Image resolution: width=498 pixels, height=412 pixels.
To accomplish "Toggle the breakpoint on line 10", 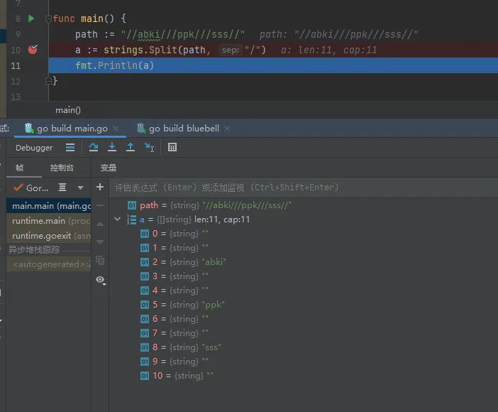I will [33, 49].
